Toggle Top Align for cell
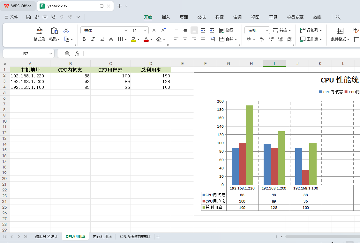 (176, 30)
